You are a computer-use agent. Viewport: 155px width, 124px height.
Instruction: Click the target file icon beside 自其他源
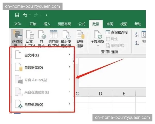[19, 104]
